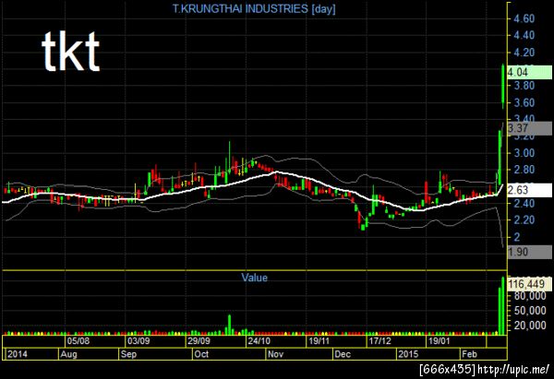Viewport: 554px width, 379px height.
Task: Click the 116,449 value label
Action: pos(529,284)
